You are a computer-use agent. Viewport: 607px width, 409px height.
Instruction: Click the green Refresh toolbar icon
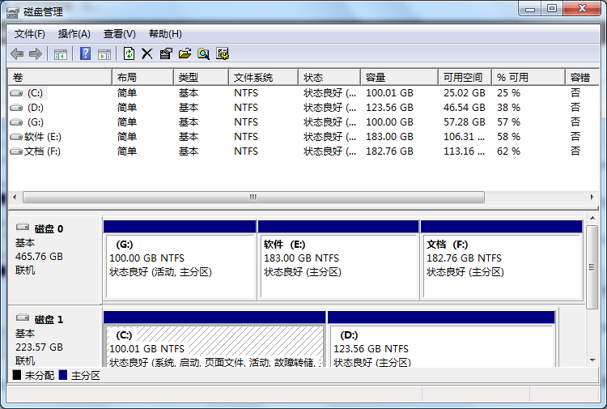click(129, 53)
